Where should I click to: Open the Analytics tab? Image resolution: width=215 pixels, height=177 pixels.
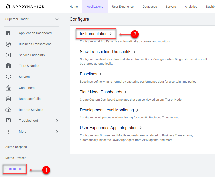[191, 7]
